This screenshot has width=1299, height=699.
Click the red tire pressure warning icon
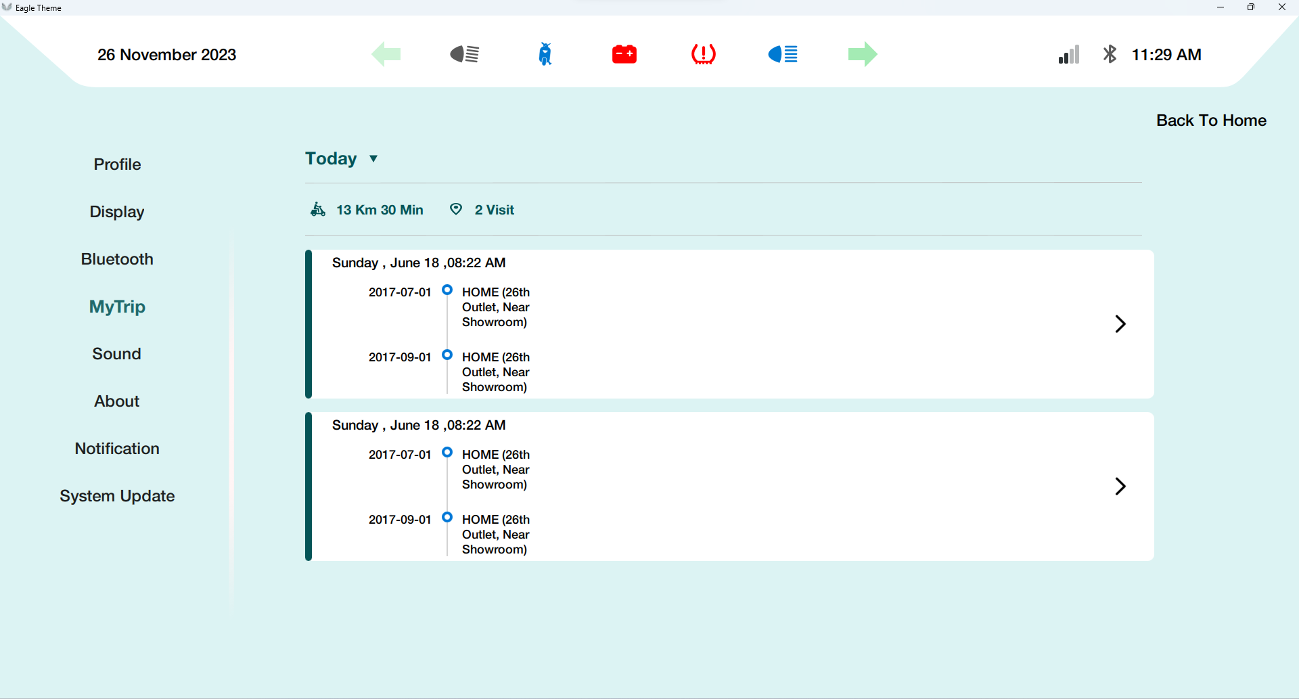(704, 54)
